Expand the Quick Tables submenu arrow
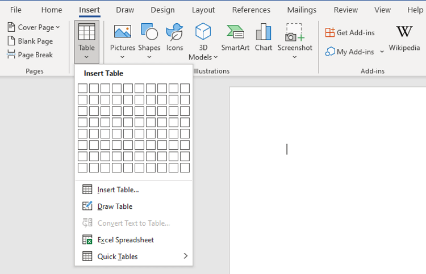The image size is (426, 274). (186, 256)
